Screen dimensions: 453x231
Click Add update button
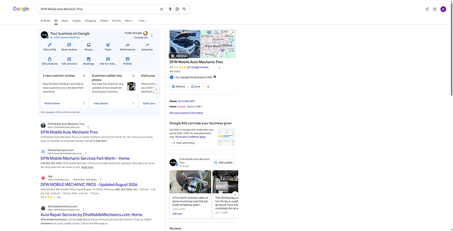pos(223,162)
